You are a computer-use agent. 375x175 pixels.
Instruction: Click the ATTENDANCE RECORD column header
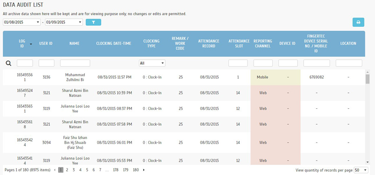[x=209, y=44]
